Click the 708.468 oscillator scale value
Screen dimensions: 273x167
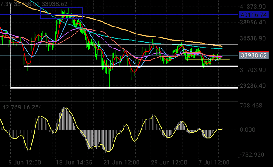251,106
